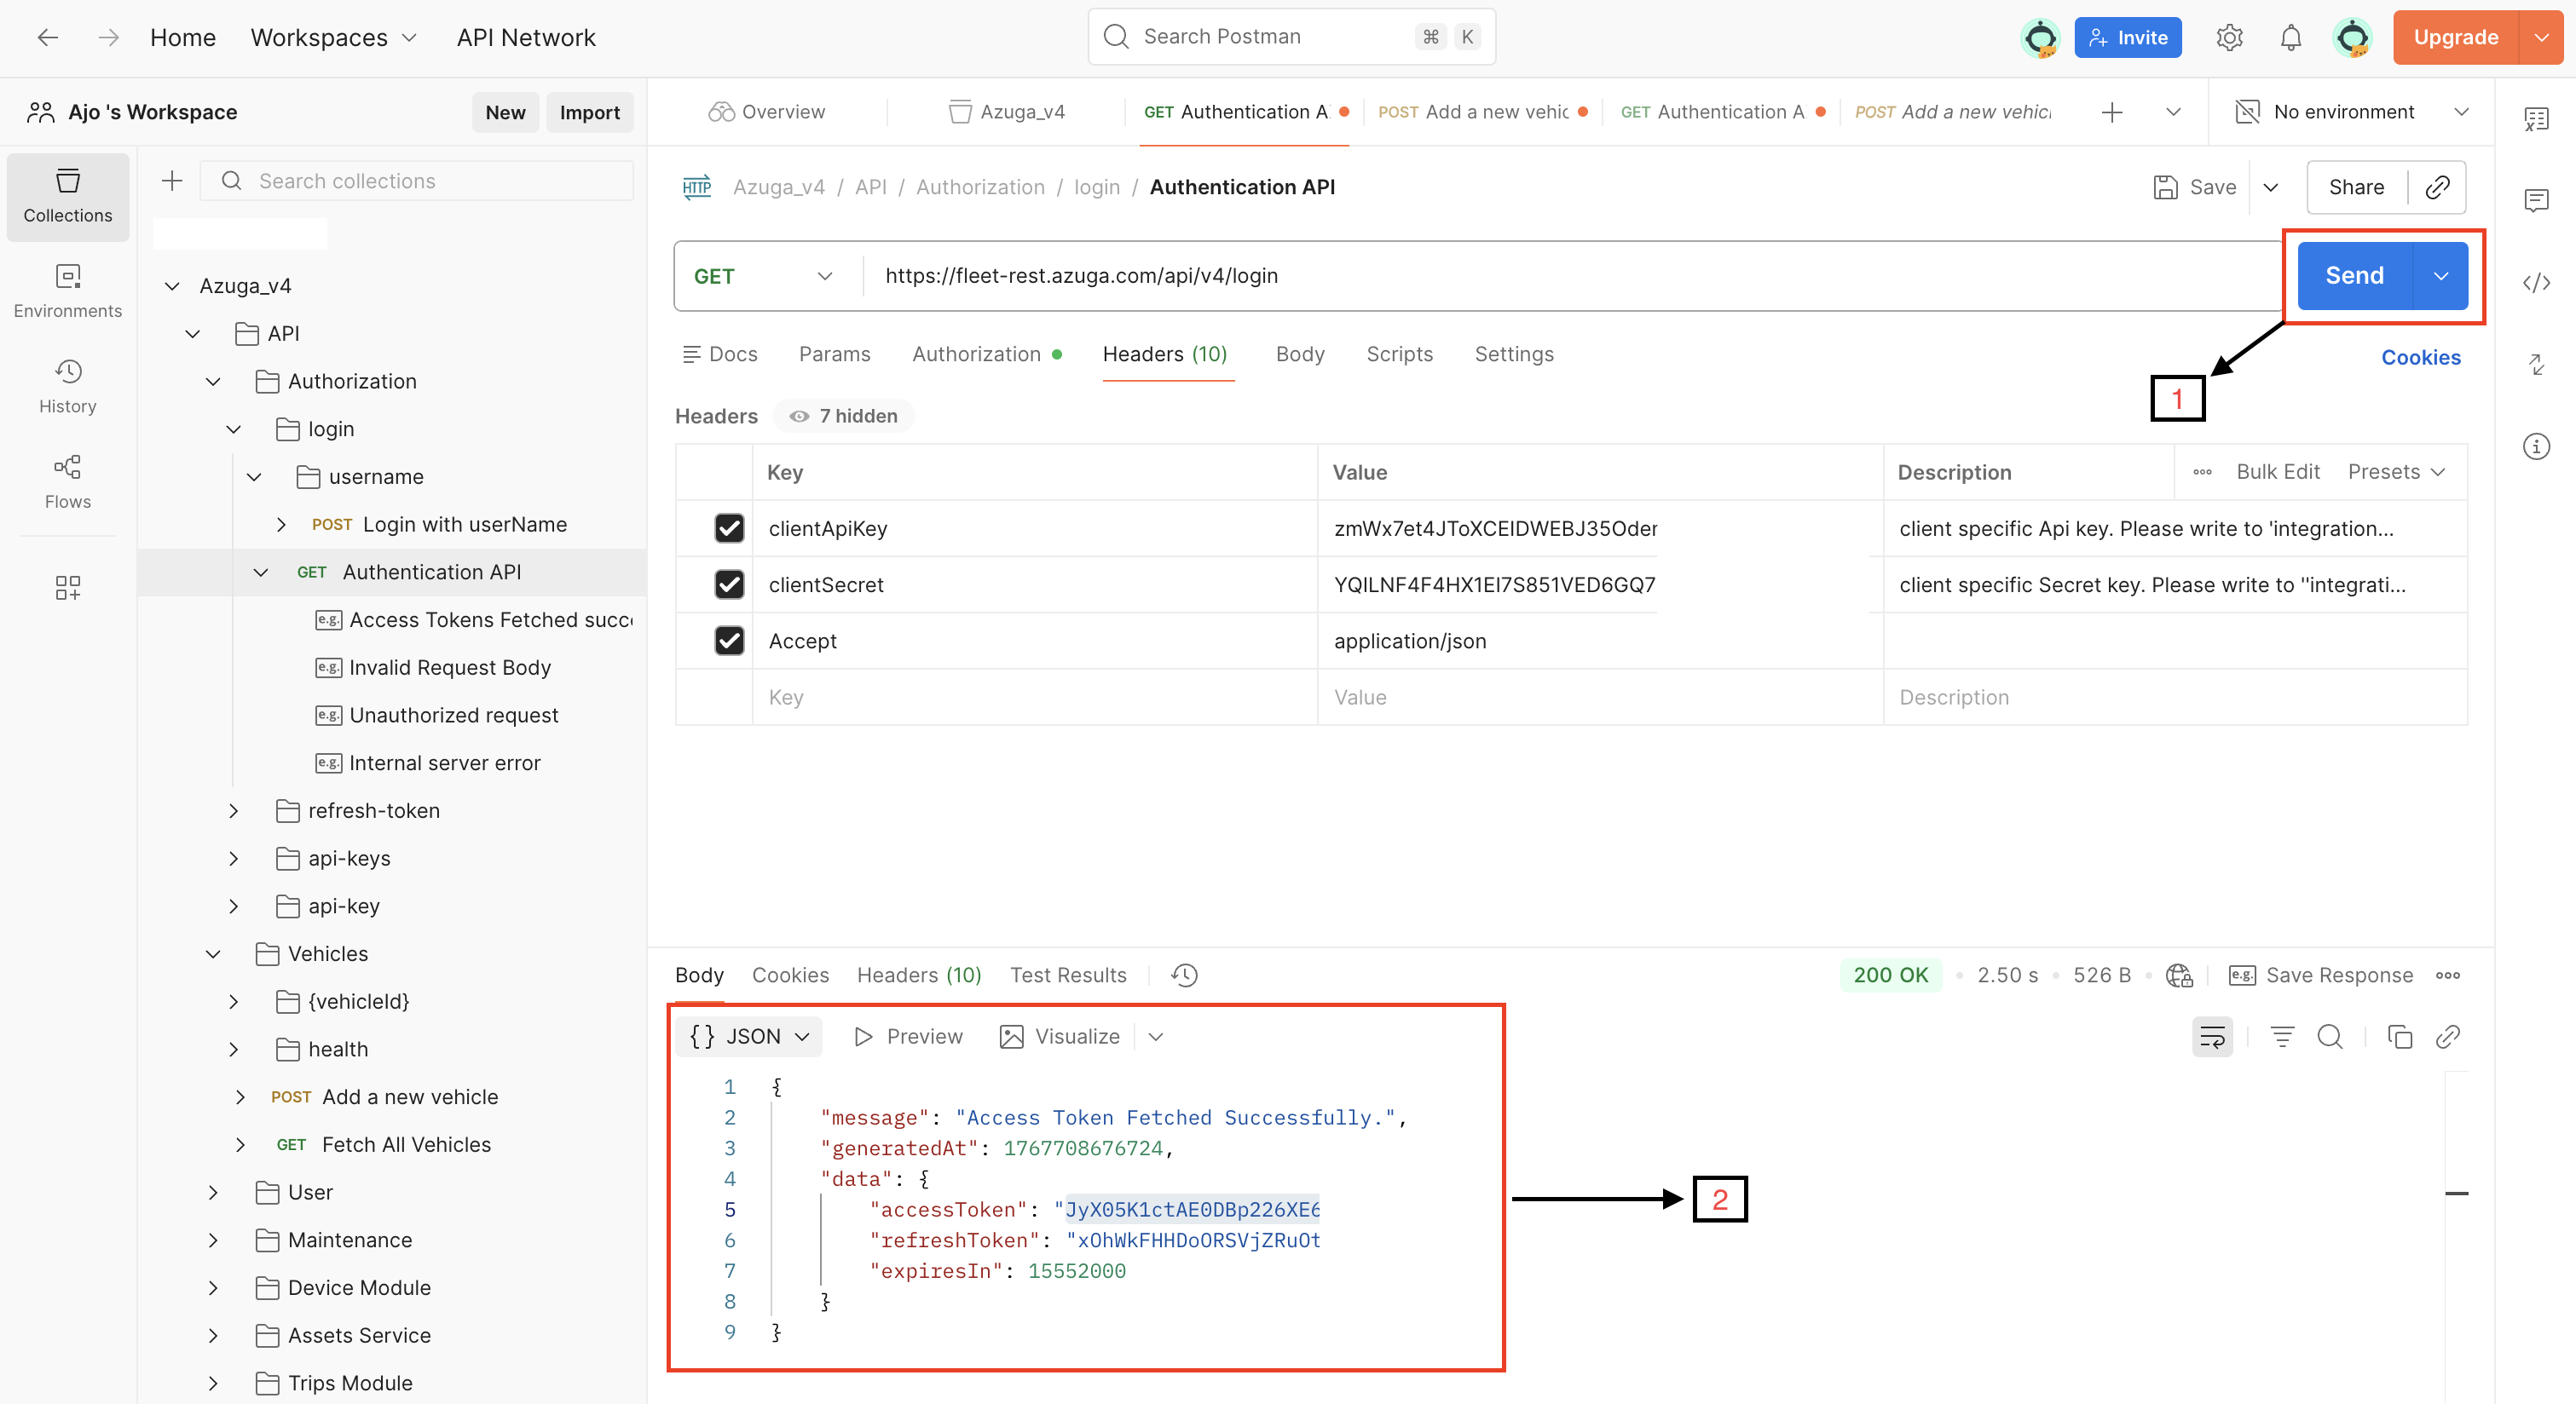The width and height of the screenshot is (2576, 1404).
Task: Show the 7 hidden headers
Action: click(843, 416)
